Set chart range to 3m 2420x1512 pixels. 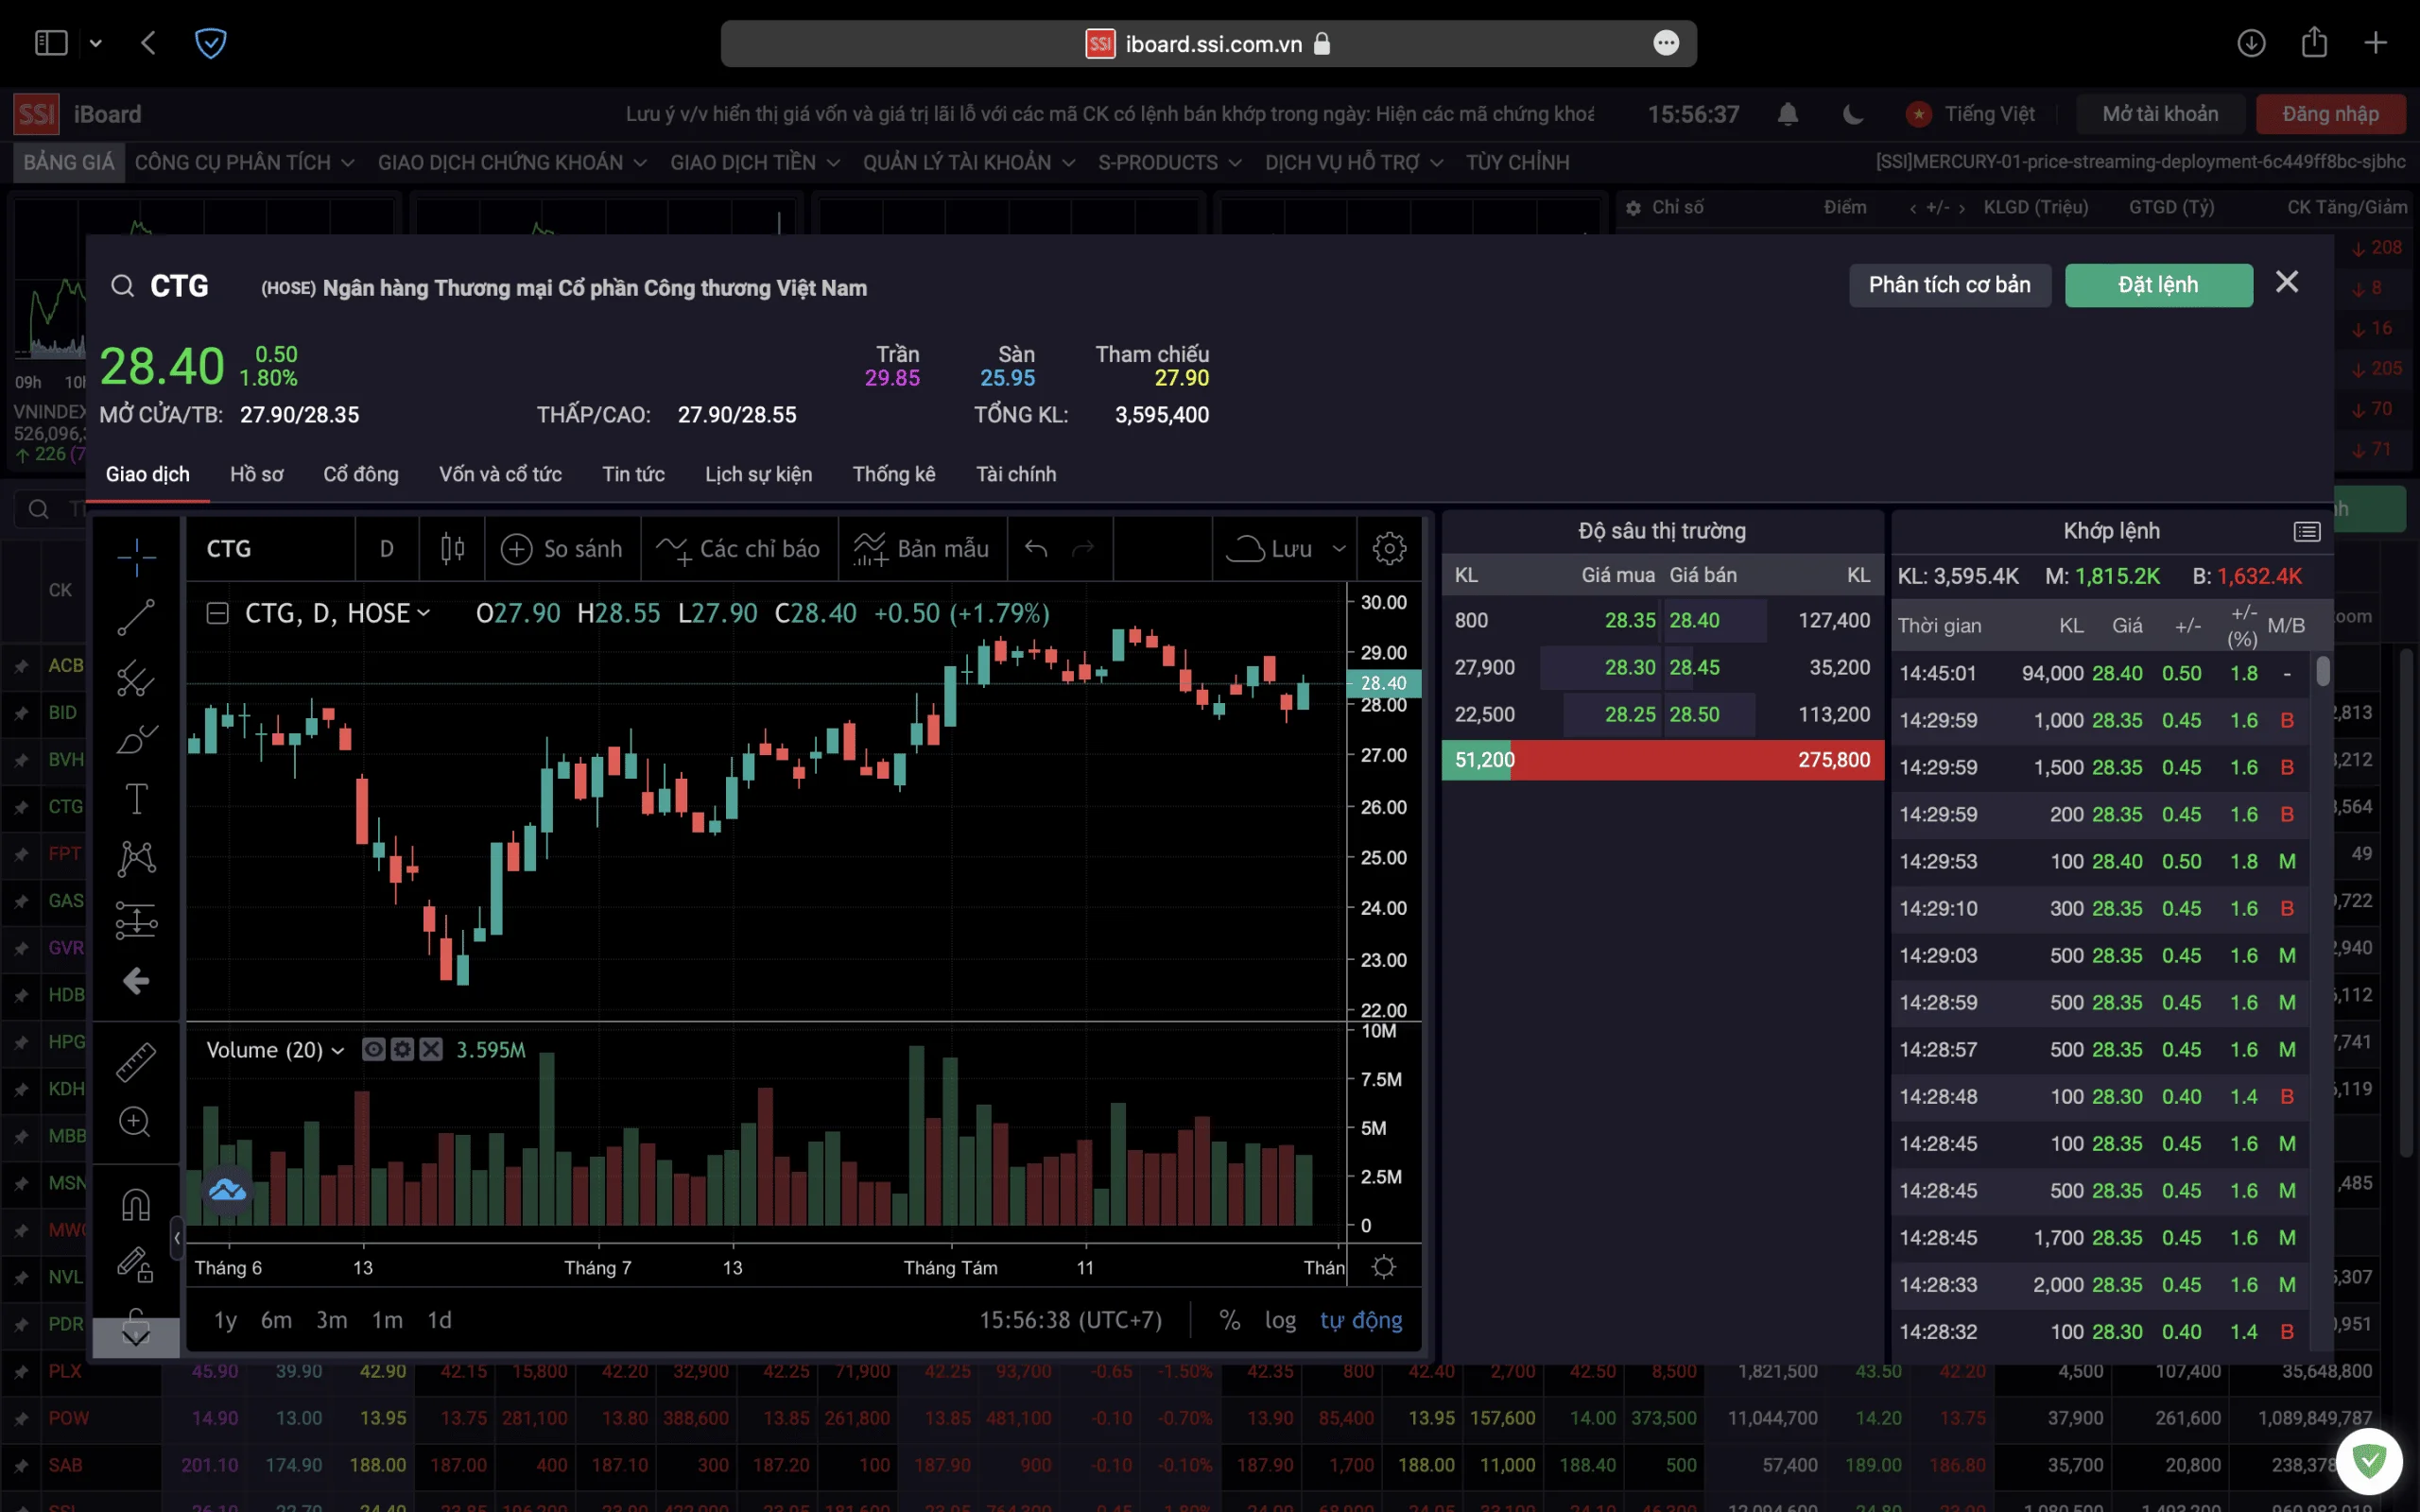pyautogui.click(x=331, y=1320)
